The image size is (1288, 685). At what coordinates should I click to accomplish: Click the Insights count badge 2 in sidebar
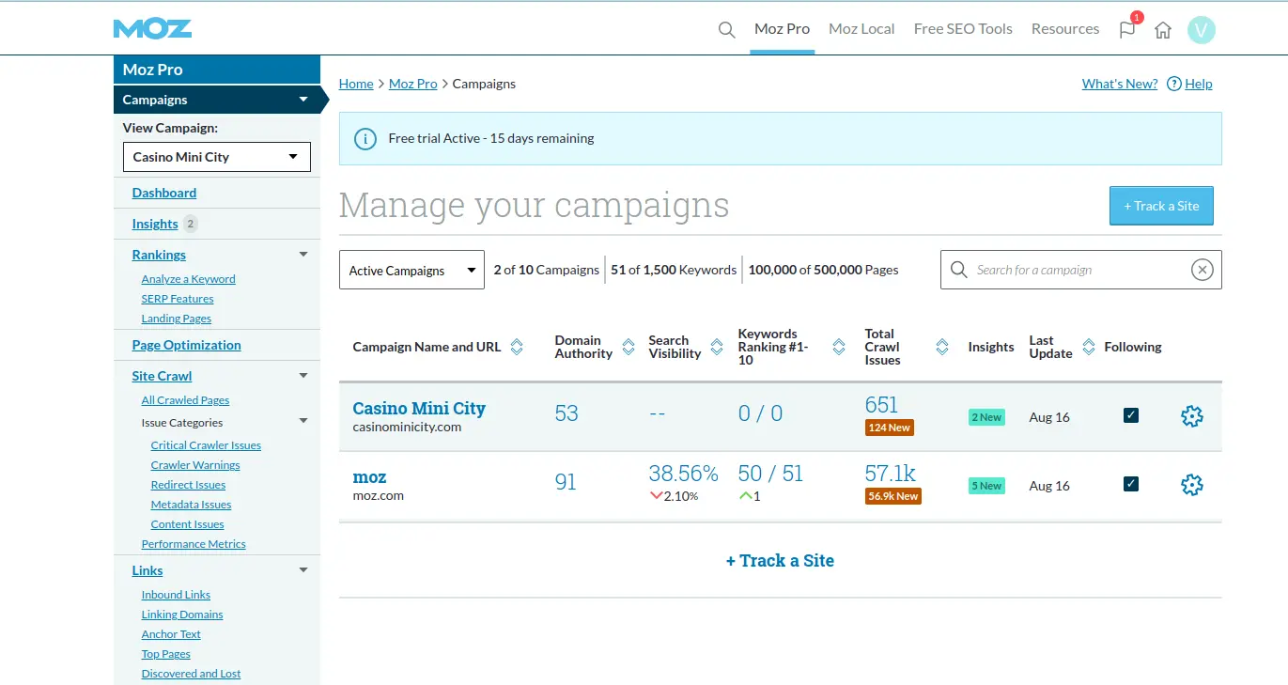(x=191, y=224)
